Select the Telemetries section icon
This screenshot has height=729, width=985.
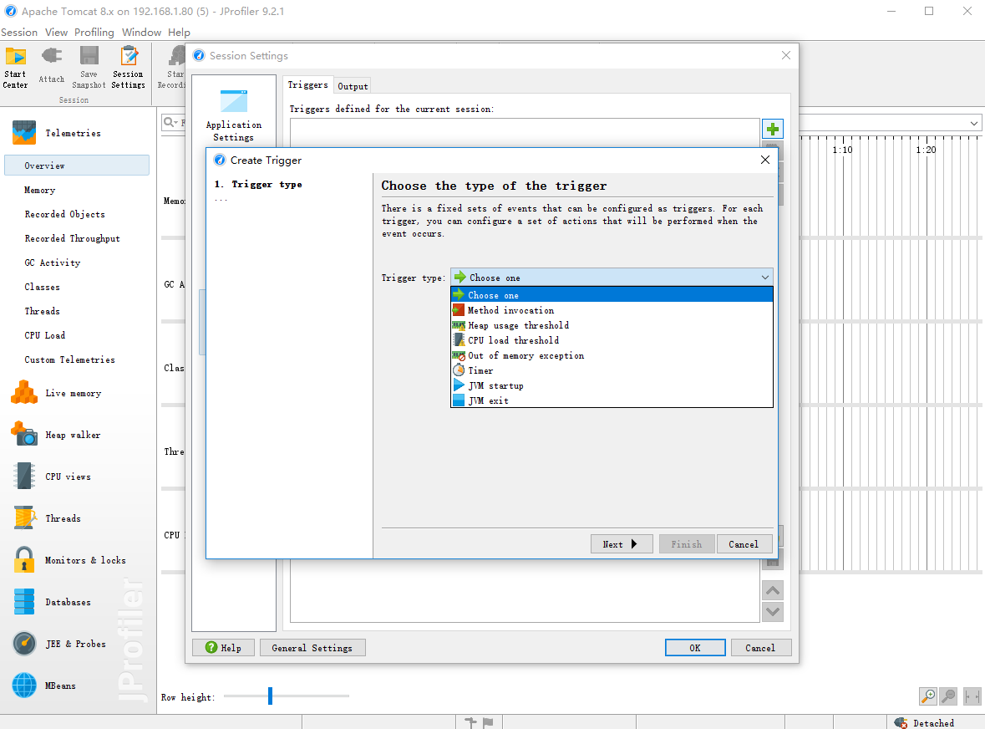(24, 133)
